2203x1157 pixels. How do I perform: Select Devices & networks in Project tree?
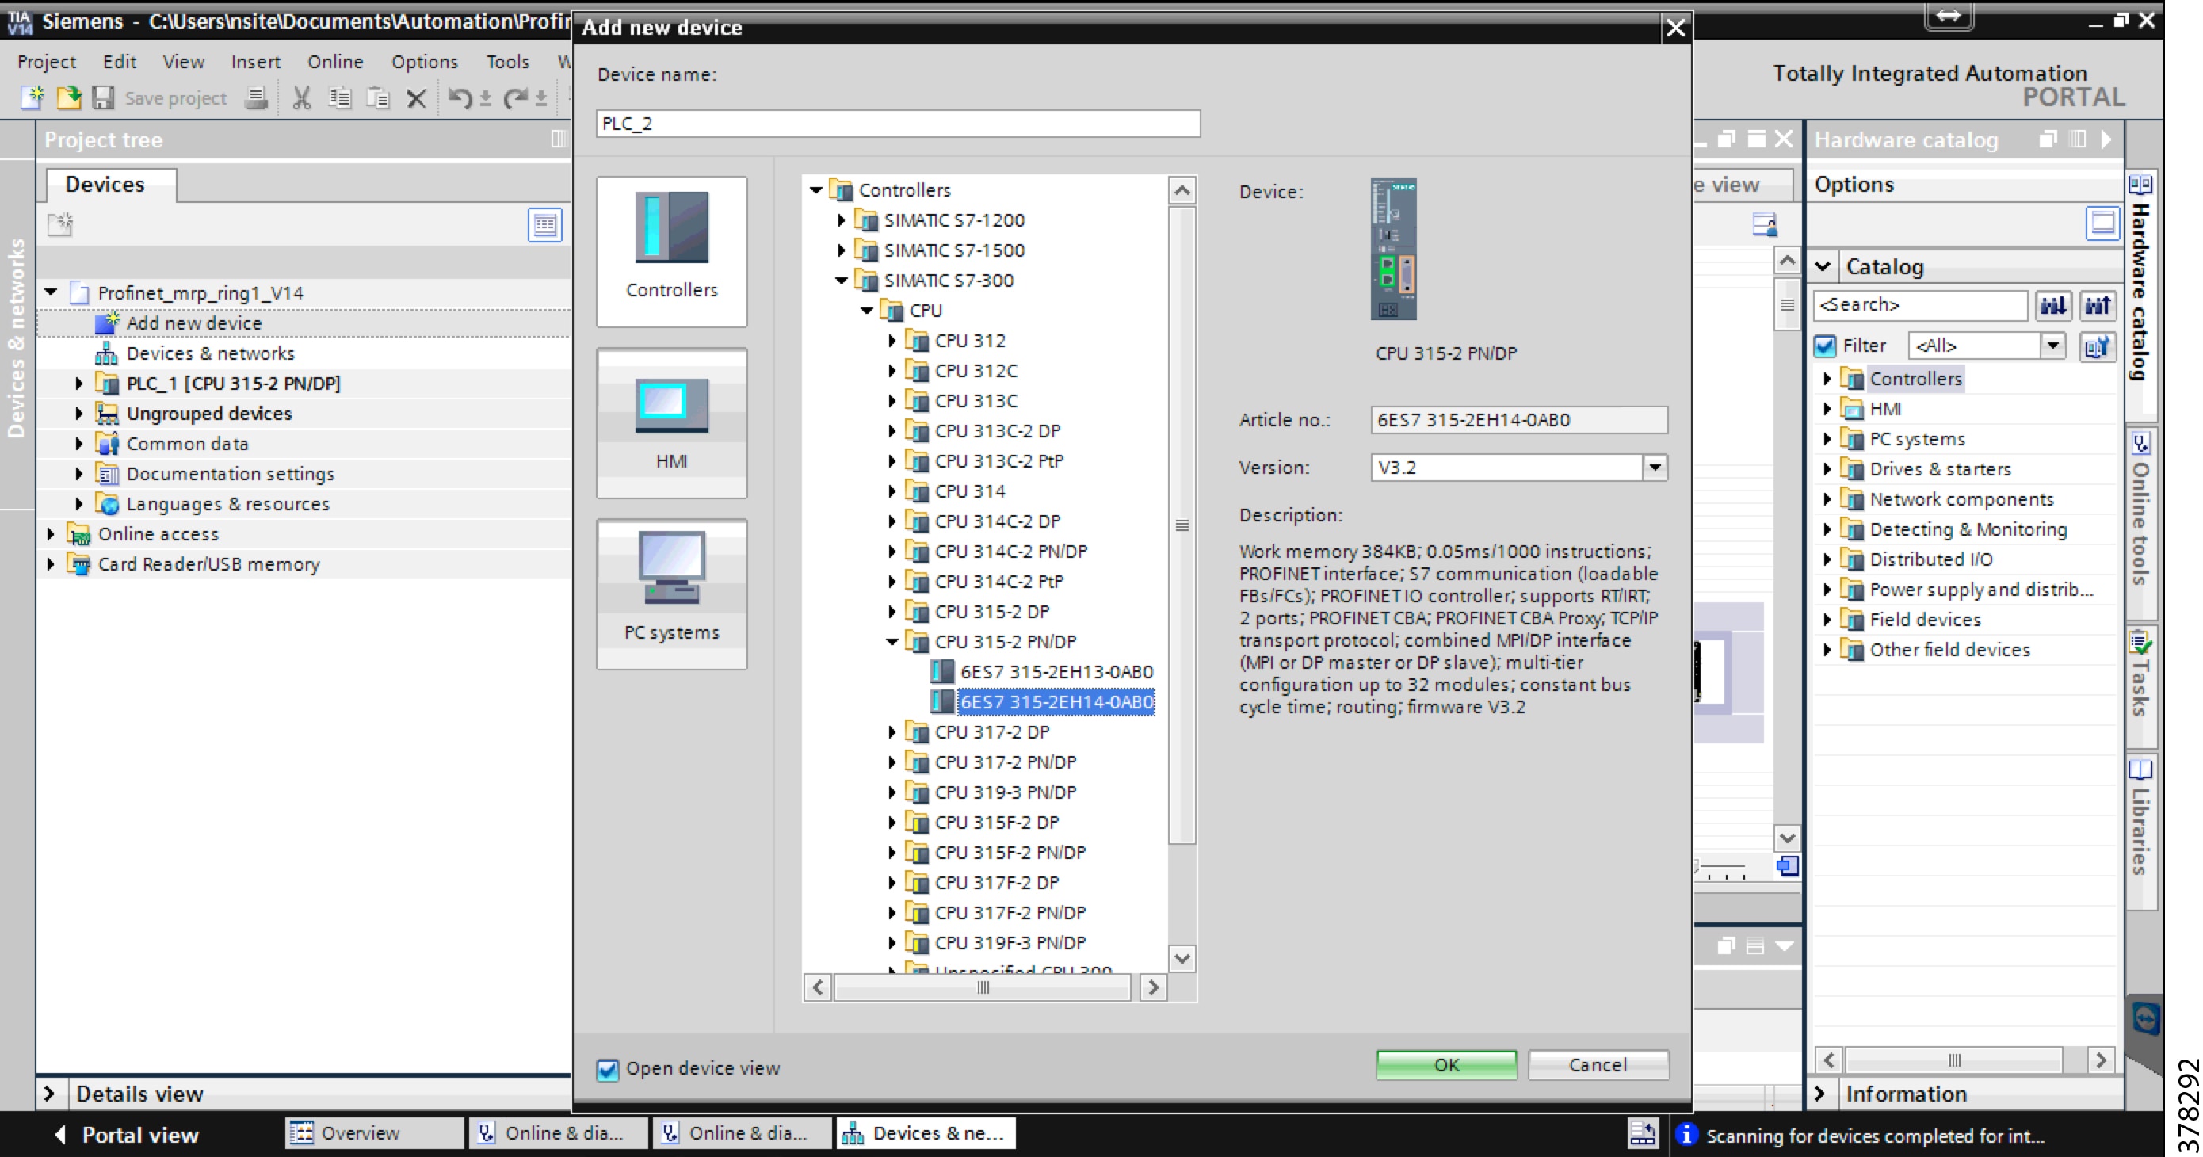tap(210, 354)
